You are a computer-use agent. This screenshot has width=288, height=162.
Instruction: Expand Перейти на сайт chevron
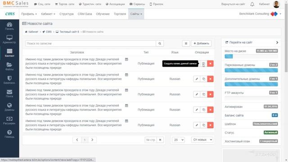tap(277, 42)
